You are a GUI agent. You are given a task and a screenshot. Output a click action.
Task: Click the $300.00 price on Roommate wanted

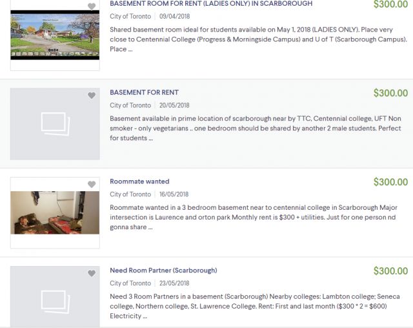pyautogui.click(x=390, y=182)
